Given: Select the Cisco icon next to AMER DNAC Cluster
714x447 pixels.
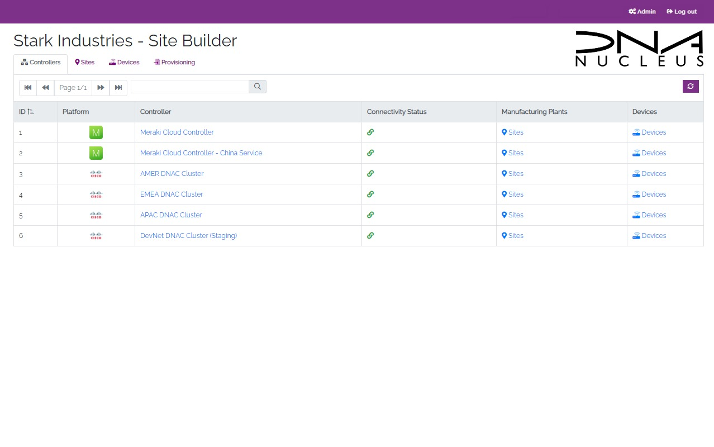Looking at the screenshot, I should [x=96, y=174].
